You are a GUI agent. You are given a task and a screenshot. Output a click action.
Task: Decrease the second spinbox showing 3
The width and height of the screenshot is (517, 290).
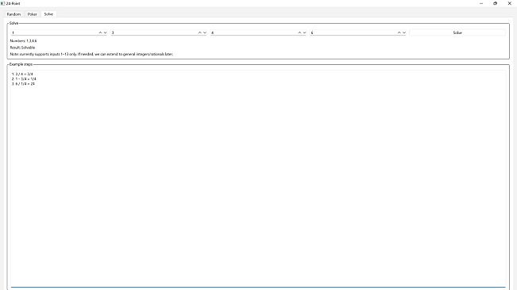click(205, 32)
